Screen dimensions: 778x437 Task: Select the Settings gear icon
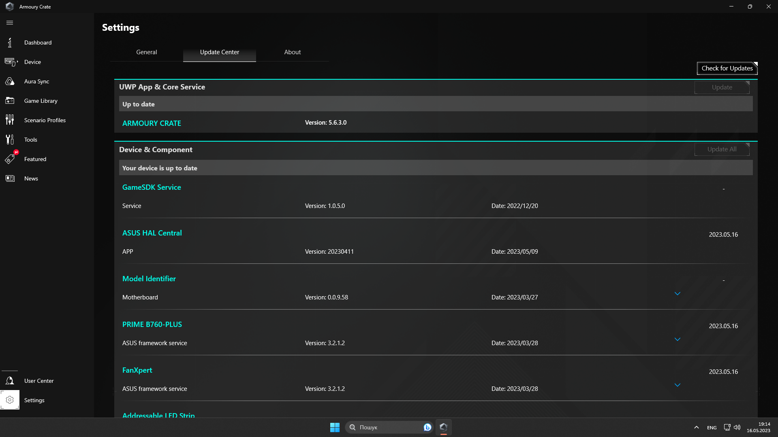[10, 400]
